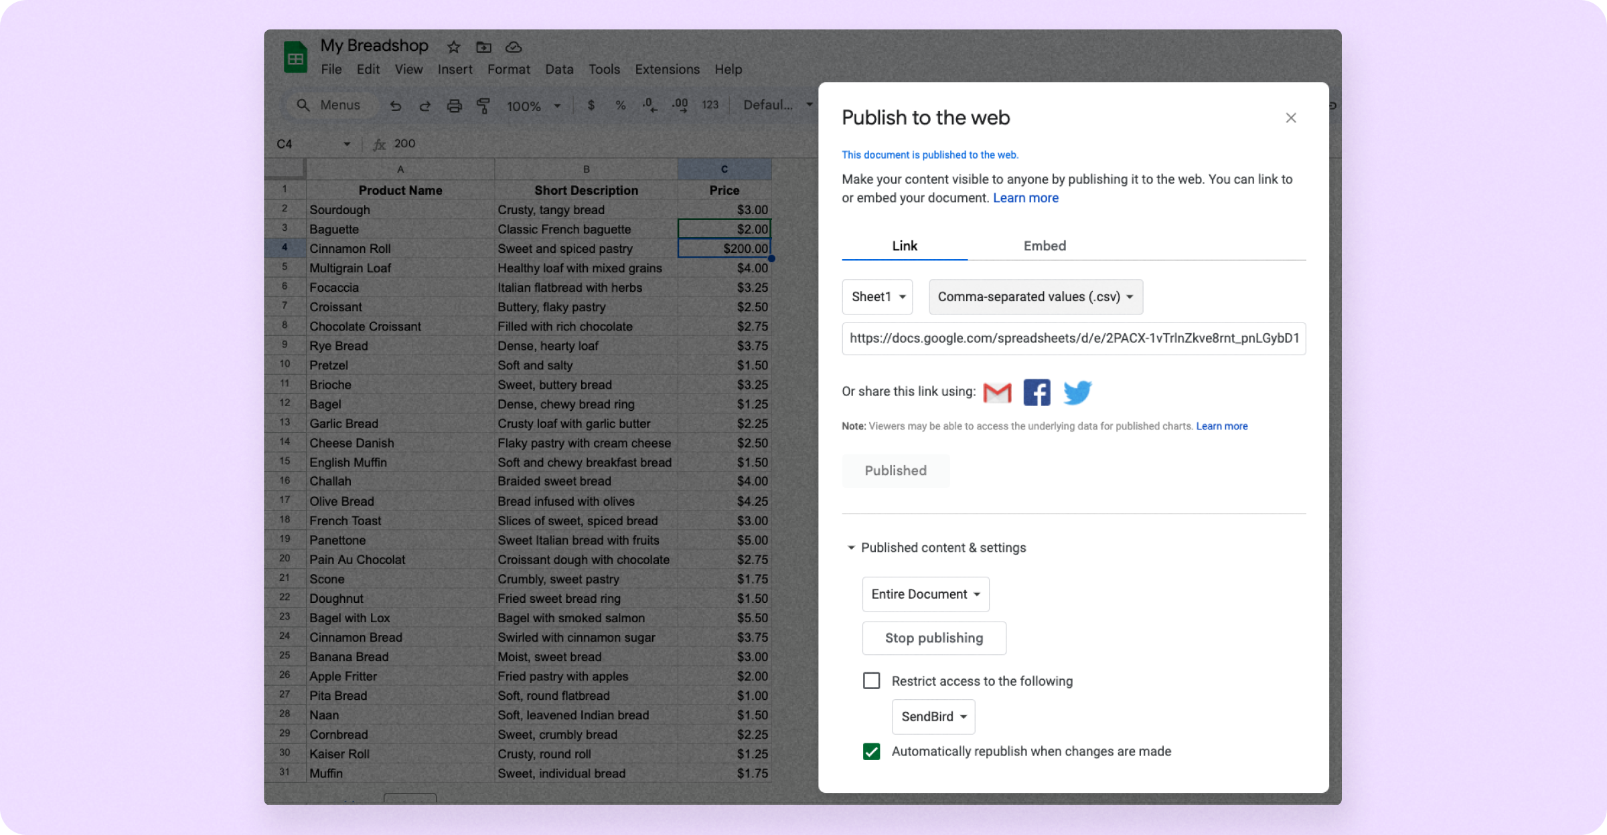Enable Restrict access to the following
This screenshot has height=835, width=1607.
click(x=871, y=680)
